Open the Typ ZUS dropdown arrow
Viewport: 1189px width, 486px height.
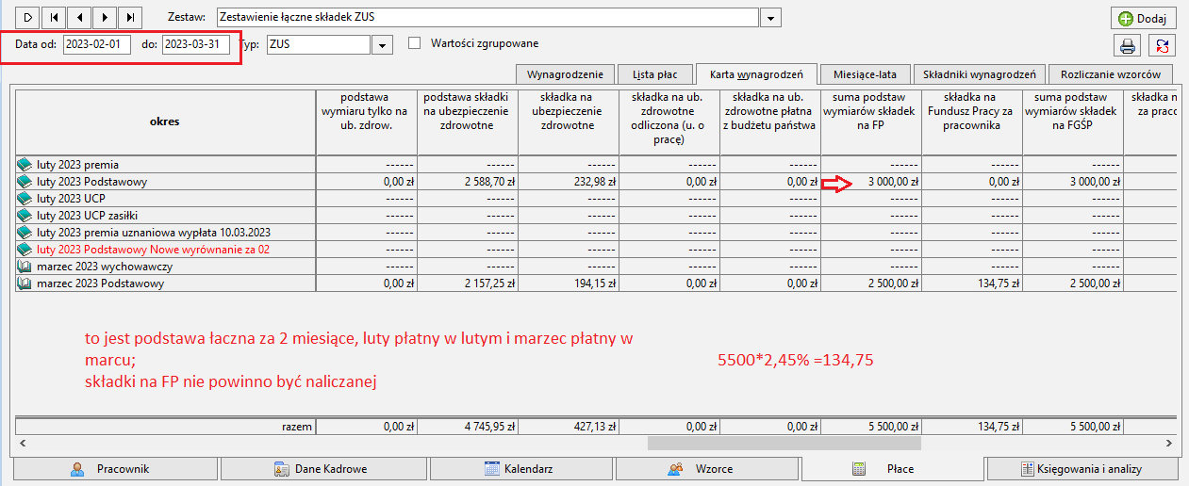(382, 44)
